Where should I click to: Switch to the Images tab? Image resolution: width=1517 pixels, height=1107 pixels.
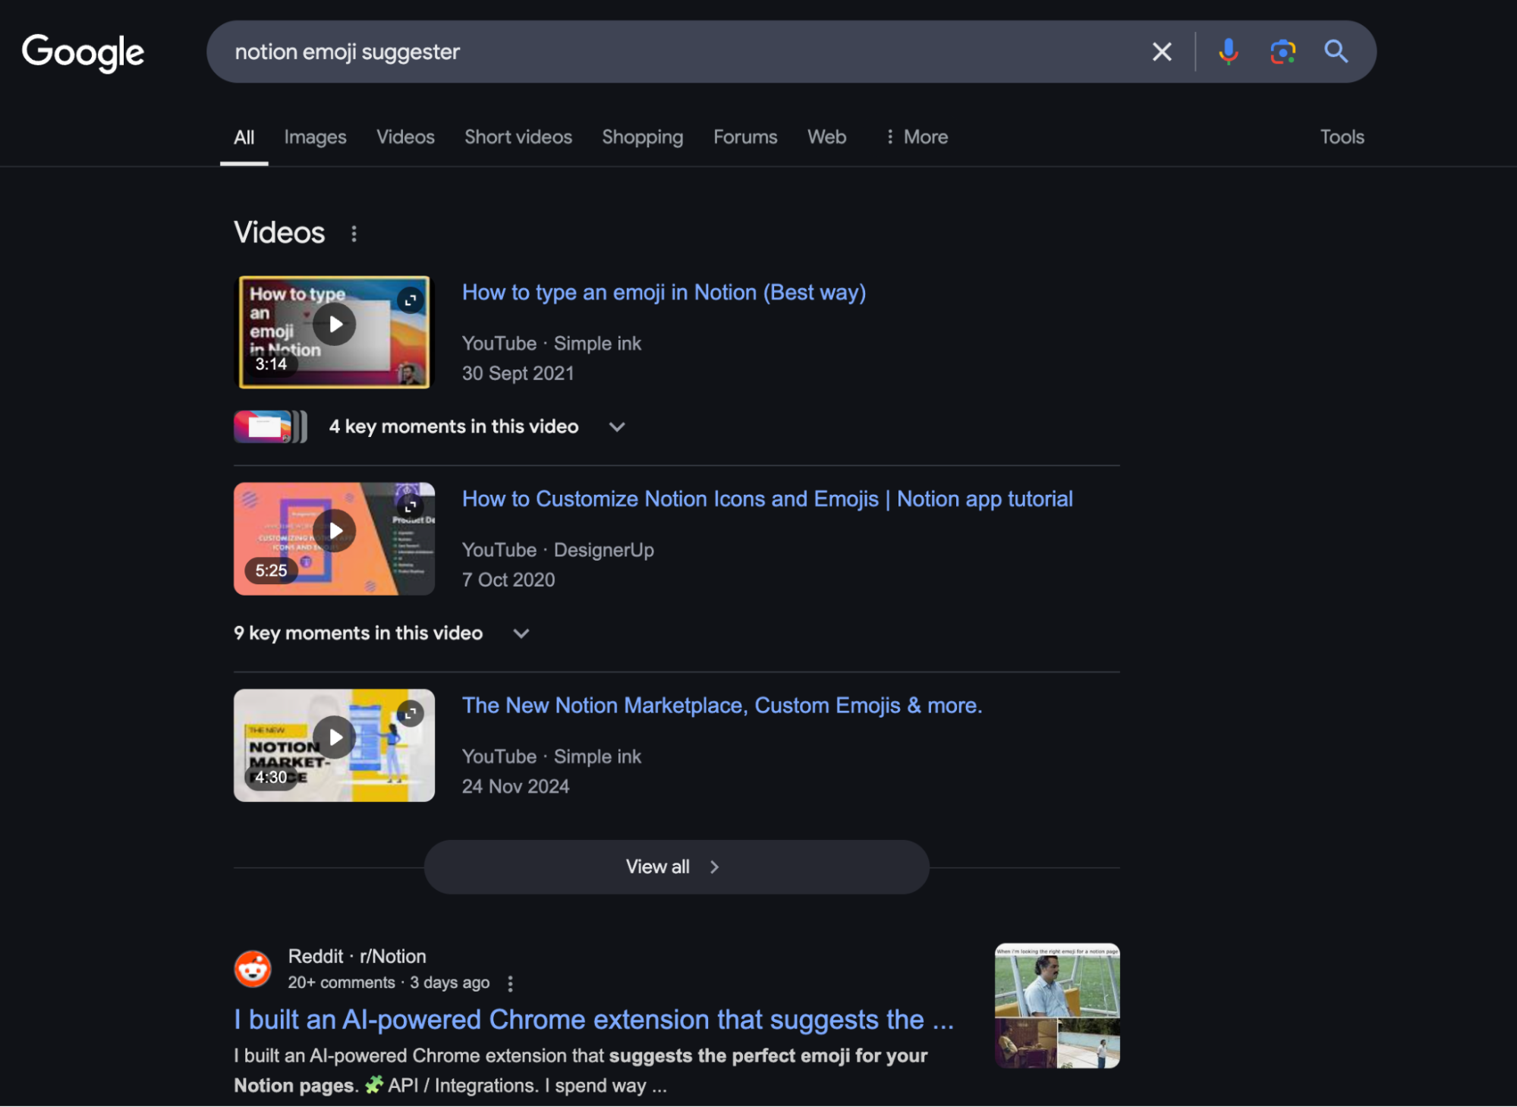[315, 137]
